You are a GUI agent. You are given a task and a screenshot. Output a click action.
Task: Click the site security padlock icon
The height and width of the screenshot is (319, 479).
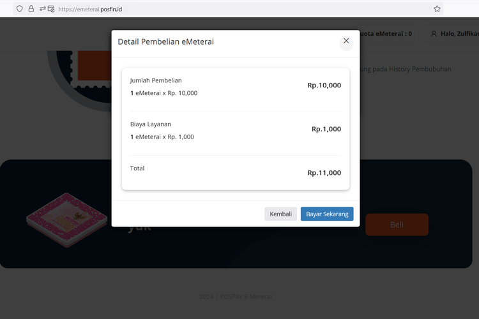click(x=31, y=9)
